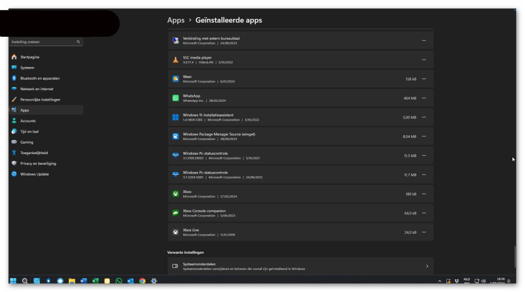
Task: Open Privacy en beveiliging settings
Action: 38,164
